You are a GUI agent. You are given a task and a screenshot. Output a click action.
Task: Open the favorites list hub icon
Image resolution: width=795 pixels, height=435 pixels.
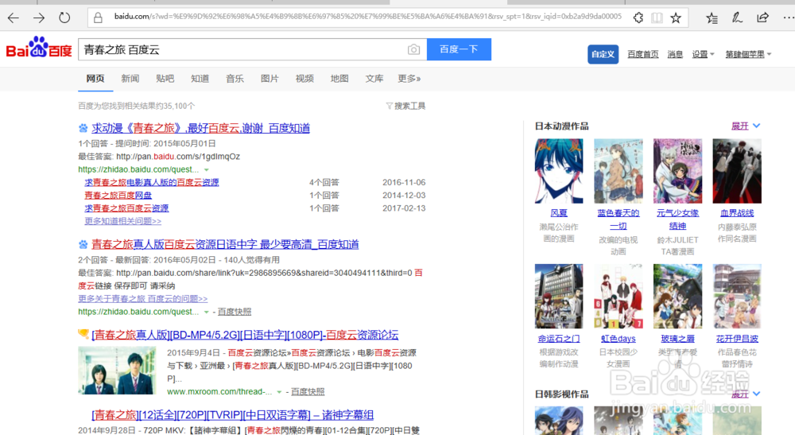(x=712, y=18)
